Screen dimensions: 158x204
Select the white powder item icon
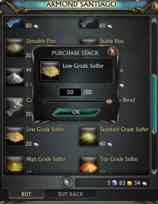15,78
